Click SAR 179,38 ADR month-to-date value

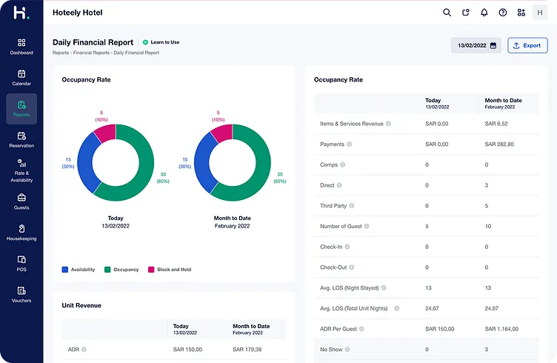pyautogui.click(x=247, y=350)
